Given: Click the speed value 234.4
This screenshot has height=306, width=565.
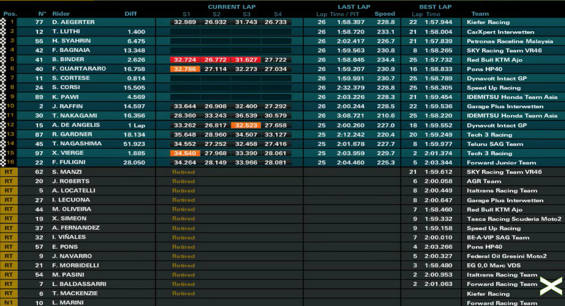Looking at the screenshot, I should 386,60.
